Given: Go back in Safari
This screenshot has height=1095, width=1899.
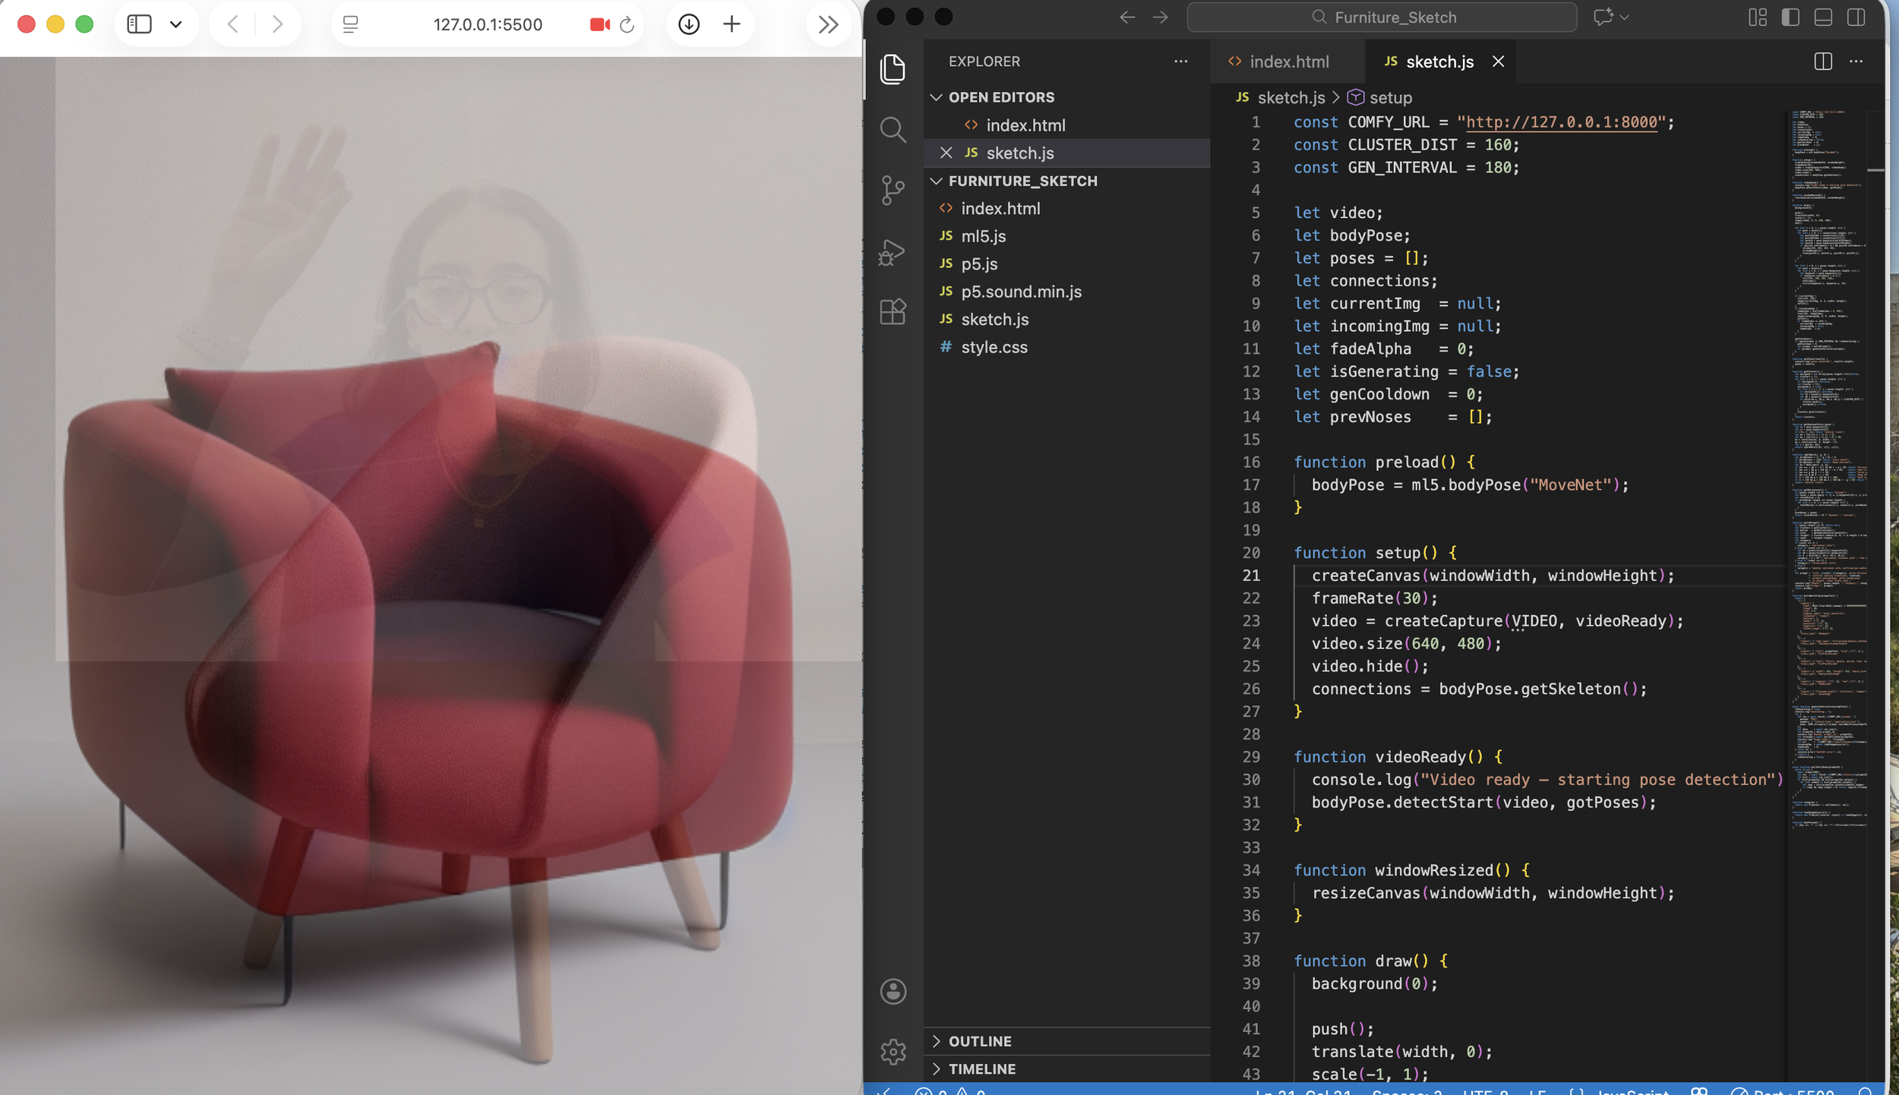Looking at the screenshot, I should pos(233,24).
